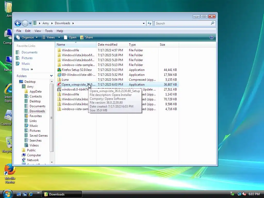The height and width of the screenshot is (198, 264).
Task: Select the windows6.0-kb4474 update icon
Action: coord(59,89)
